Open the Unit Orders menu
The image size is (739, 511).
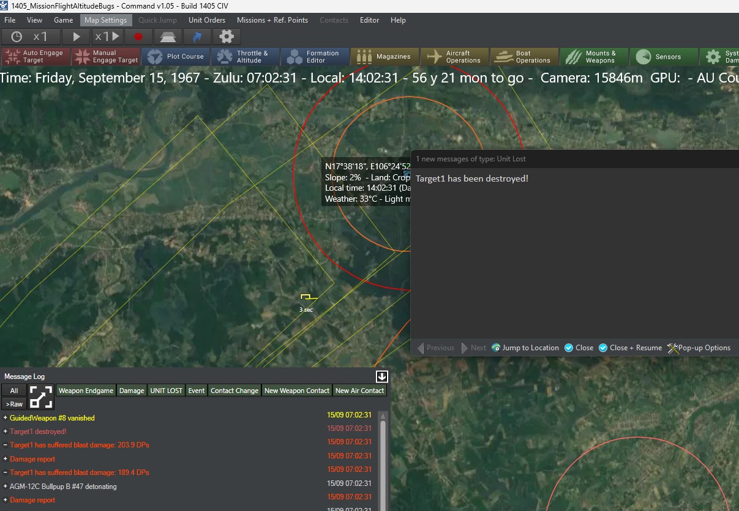[207, 20]
